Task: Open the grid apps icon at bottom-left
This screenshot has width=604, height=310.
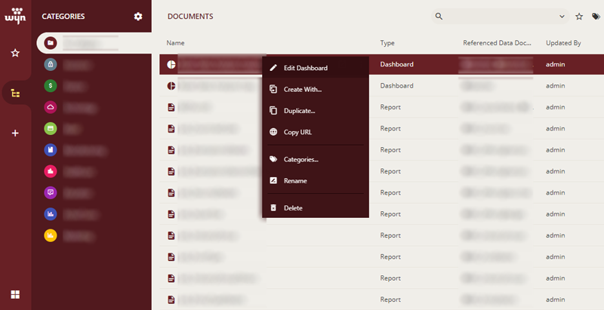Action: pos(15,294)
